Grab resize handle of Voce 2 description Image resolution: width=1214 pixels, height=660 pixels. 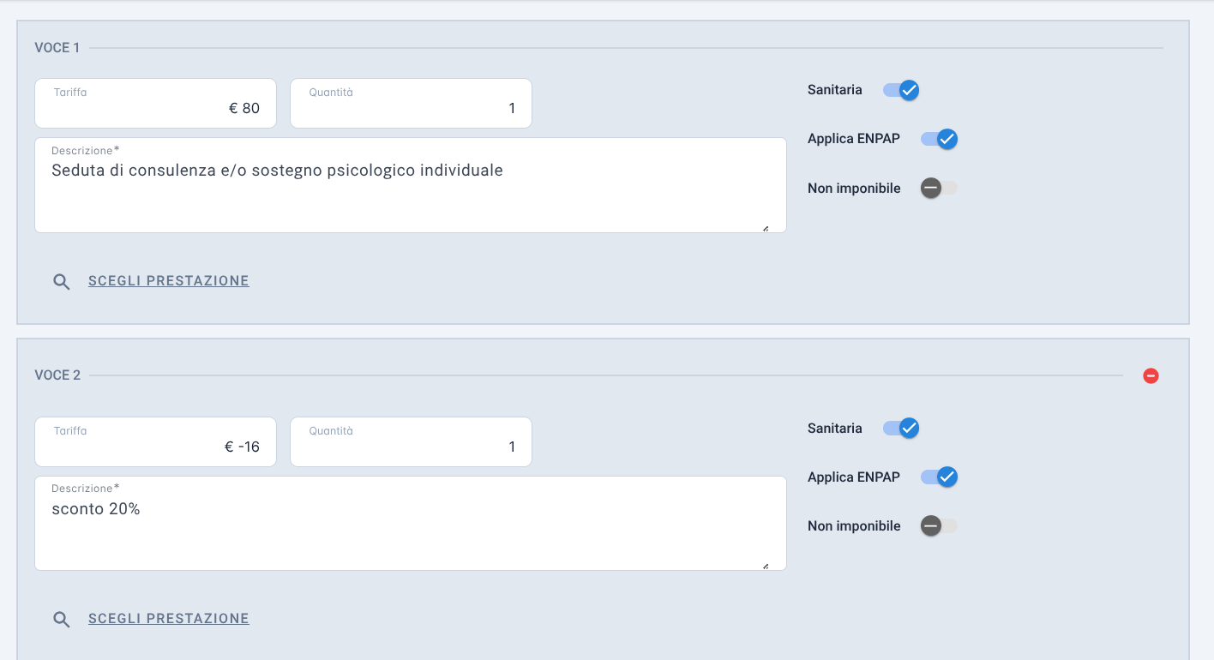[x=765, y=566]
